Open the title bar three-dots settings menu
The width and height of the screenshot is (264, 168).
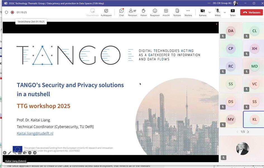pos(209,3)
